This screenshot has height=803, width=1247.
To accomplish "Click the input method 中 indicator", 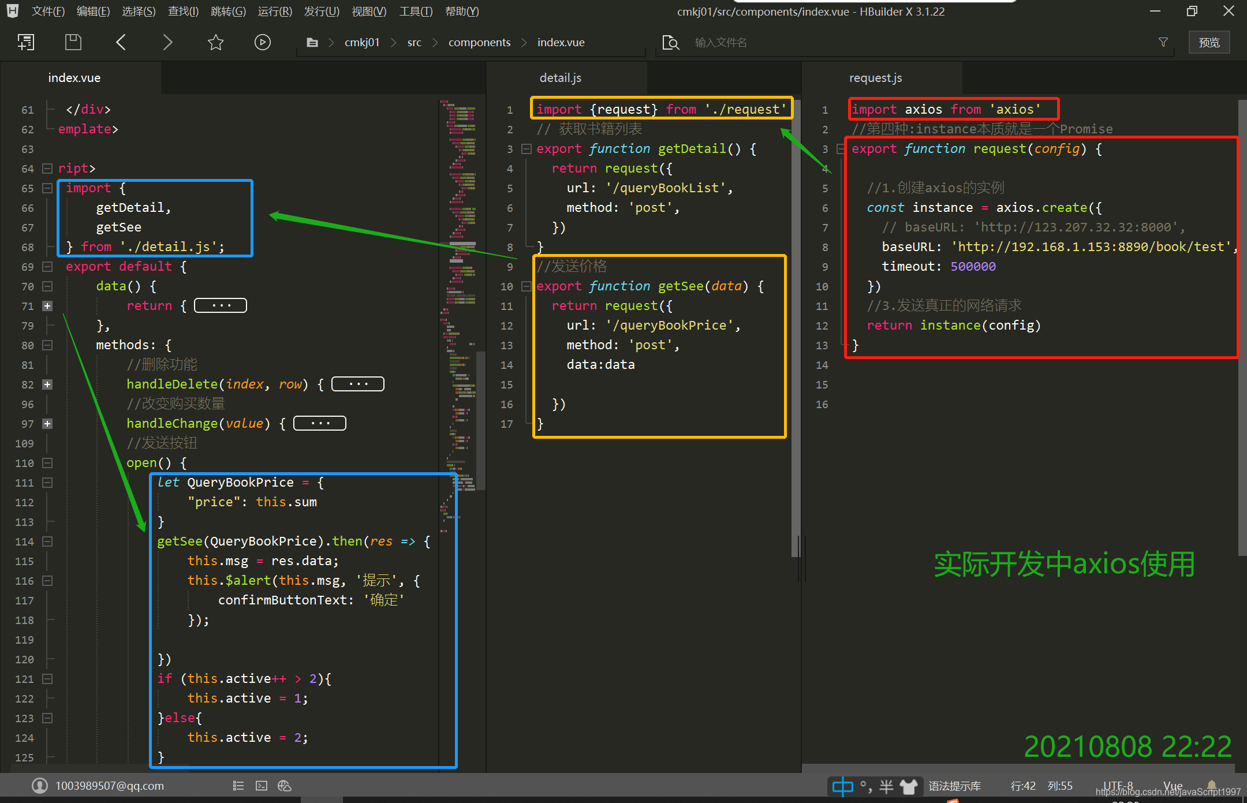I will (x=843, y=786).
